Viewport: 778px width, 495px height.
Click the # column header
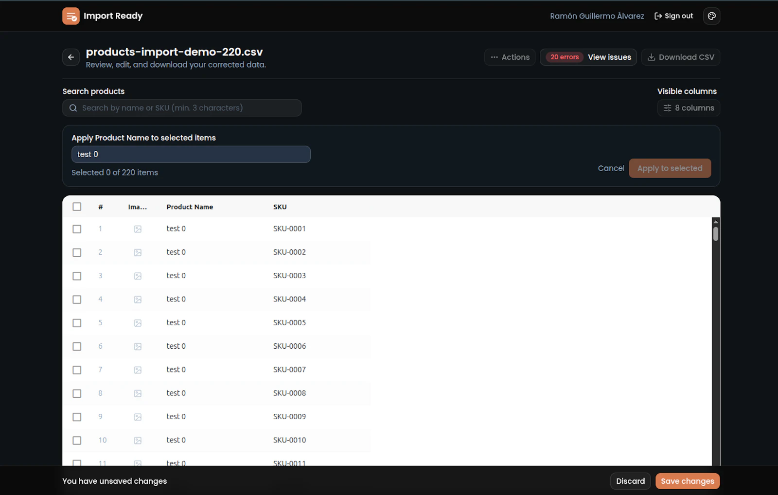[x=101, y=207]
